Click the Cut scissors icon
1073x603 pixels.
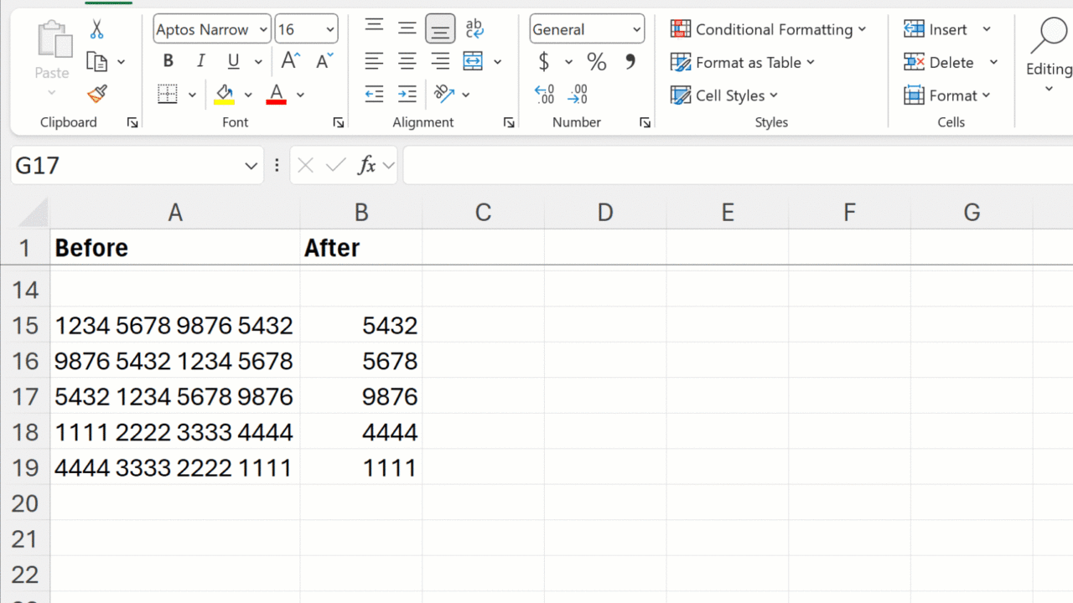click(96, 29)
